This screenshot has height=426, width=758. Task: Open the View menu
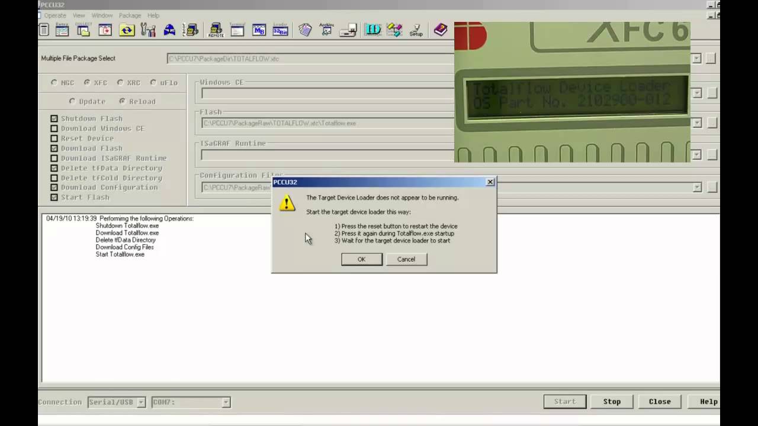point(79,15)
